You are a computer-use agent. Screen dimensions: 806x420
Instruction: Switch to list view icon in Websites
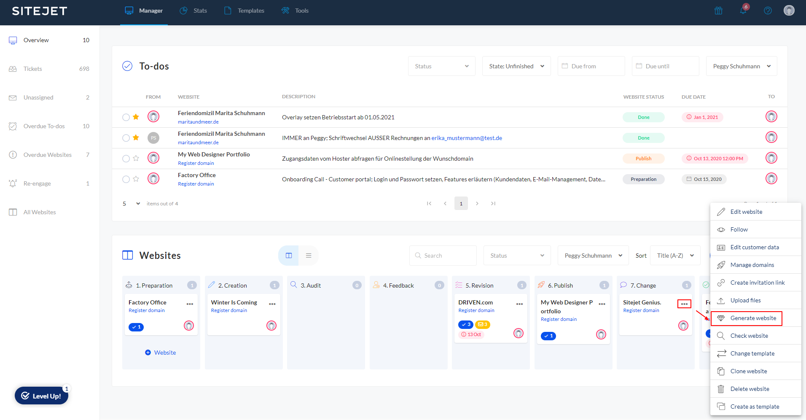tap(309, 256)
